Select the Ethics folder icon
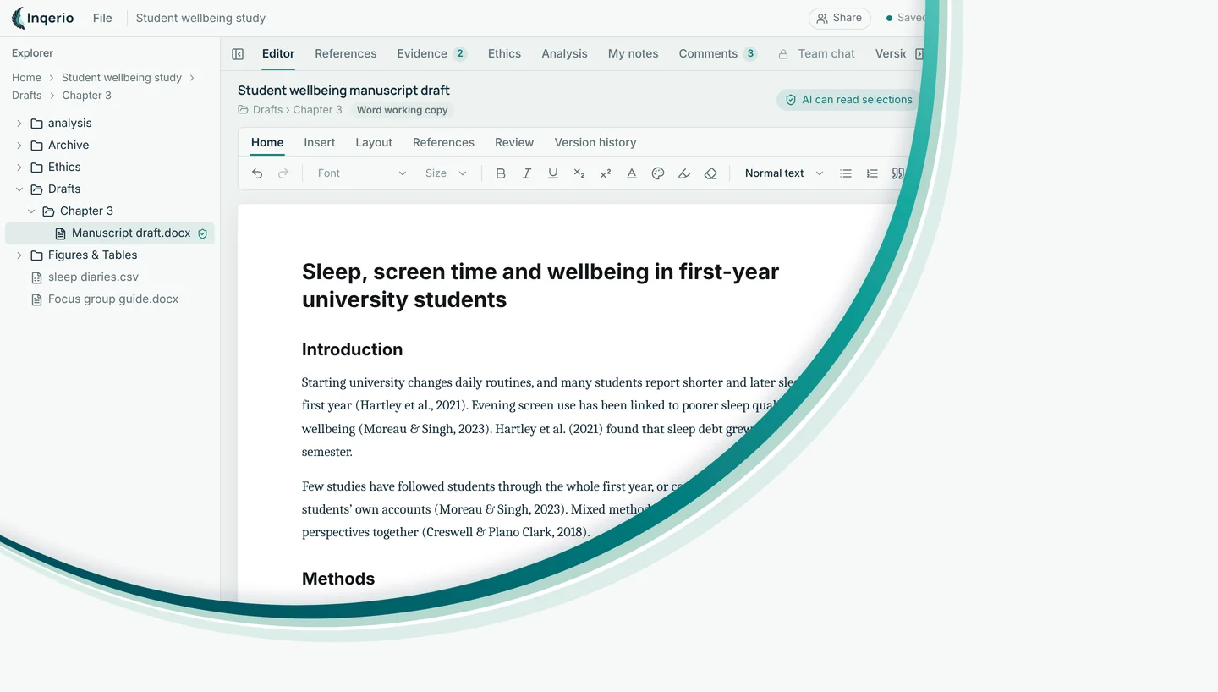1218x692 pixels. [36, 168]
